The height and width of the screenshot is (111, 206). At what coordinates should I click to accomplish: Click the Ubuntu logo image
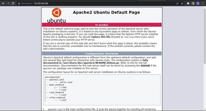click(56, 15)
